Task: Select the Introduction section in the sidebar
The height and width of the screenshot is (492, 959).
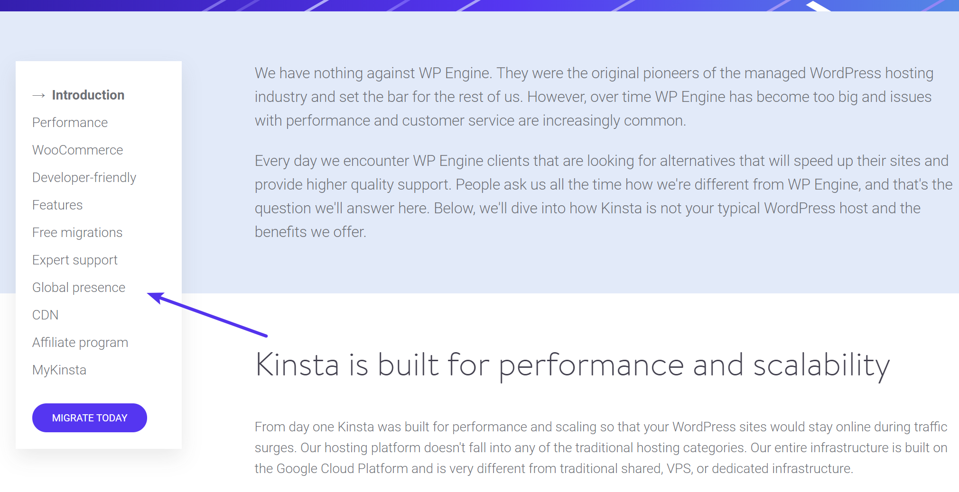Action: pyautogui.click(x=88, y=95)
